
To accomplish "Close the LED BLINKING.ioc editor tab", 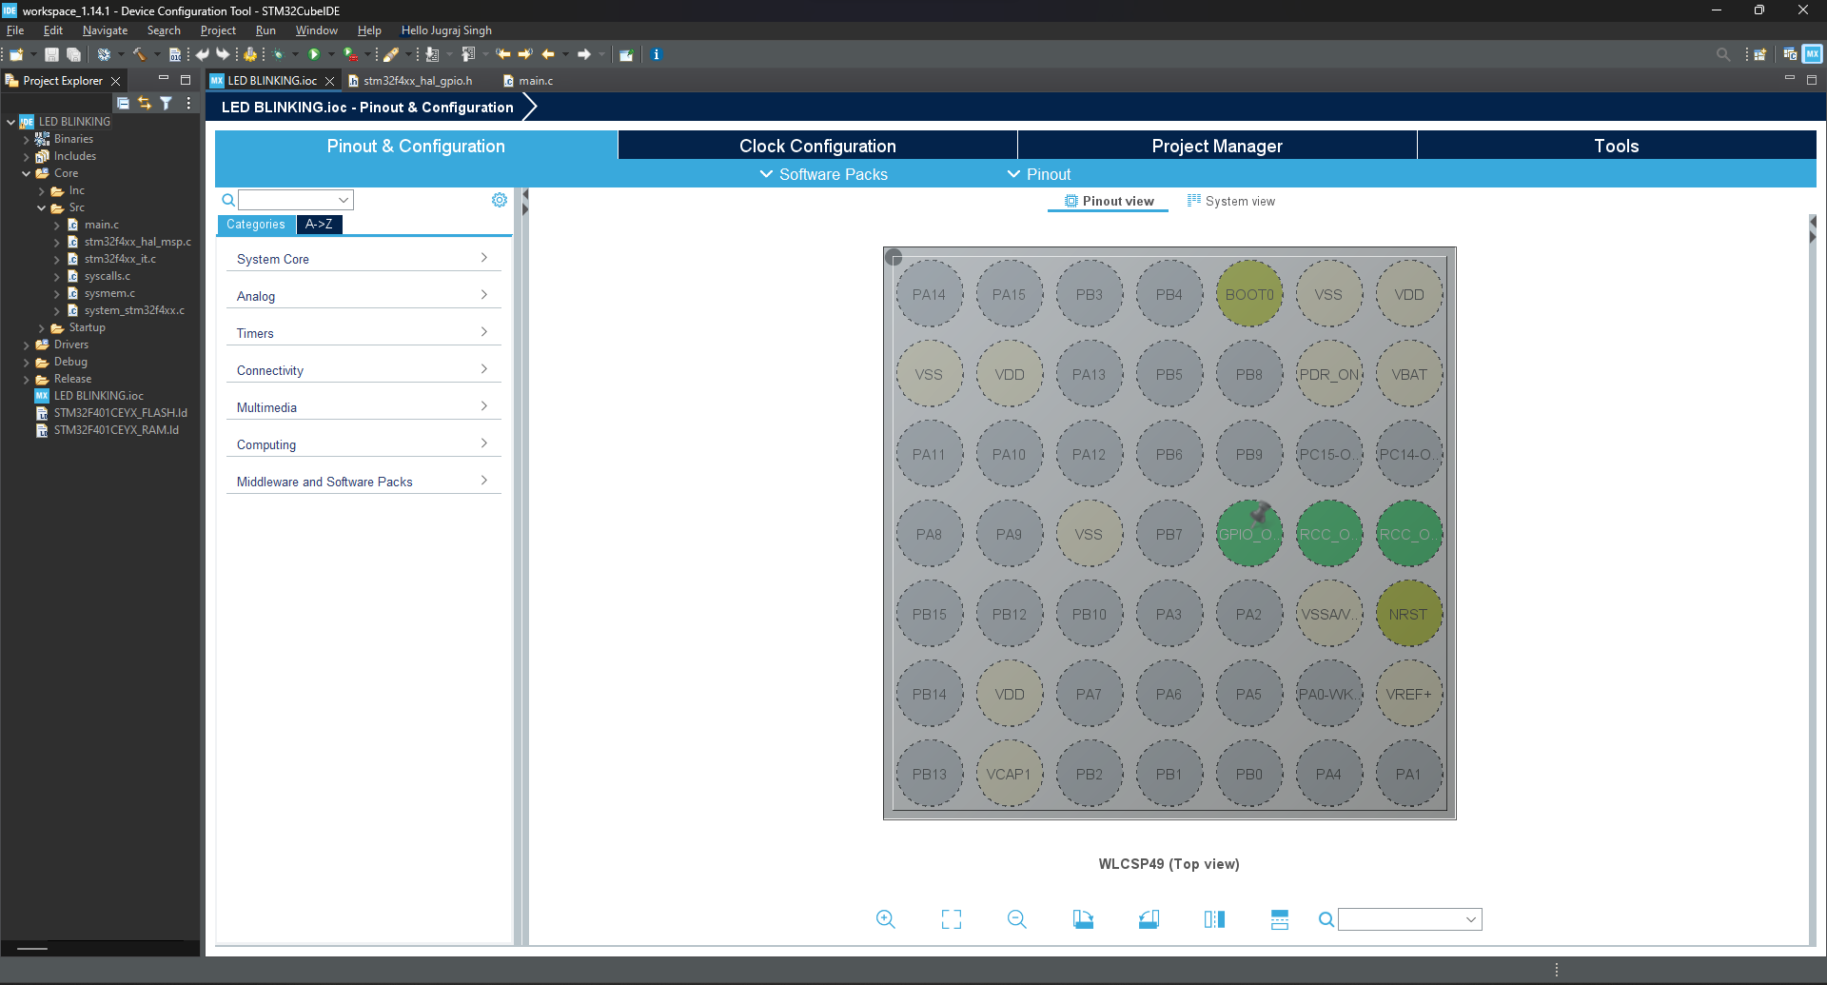I will 330,81.
